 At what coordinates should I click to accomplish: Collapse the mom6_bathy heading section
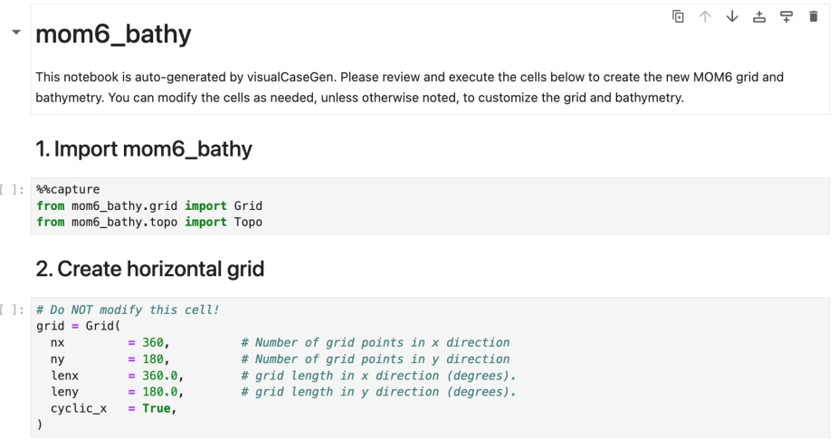(15, 33)
